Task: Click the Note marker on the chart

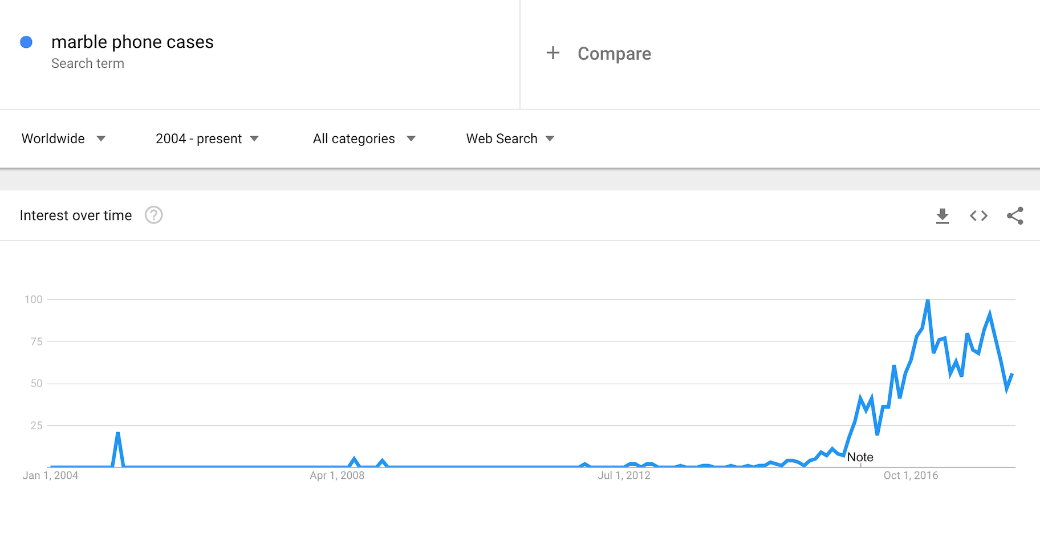Action: pos(860,457)
